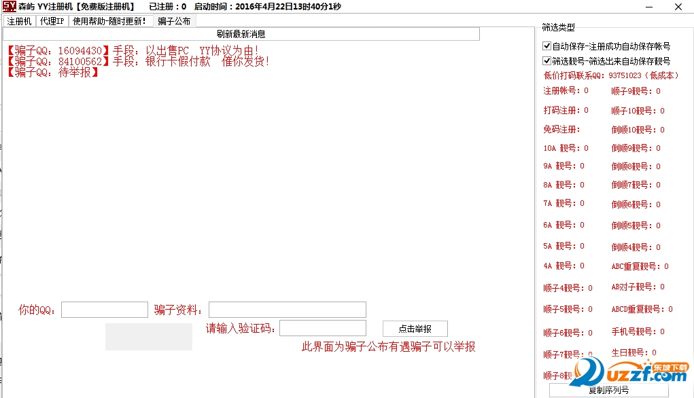Click the SY app logo icon
The image size is (694, 398).
click(10, 6)
